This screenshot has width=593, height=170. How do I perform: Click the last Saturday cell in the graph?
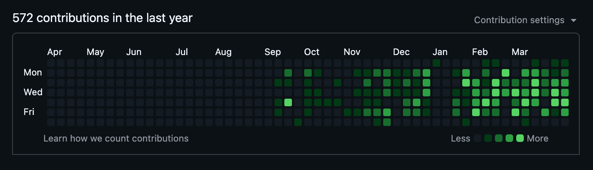tap(565, 122)
